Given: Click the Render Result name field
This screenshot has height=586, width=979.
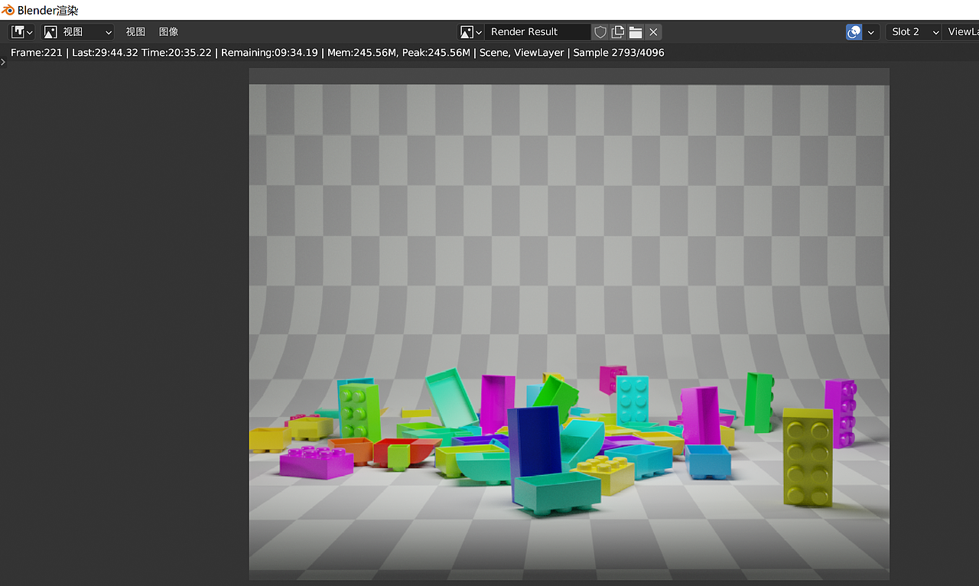Looking at the screenshot, I should tap(538, 31).
